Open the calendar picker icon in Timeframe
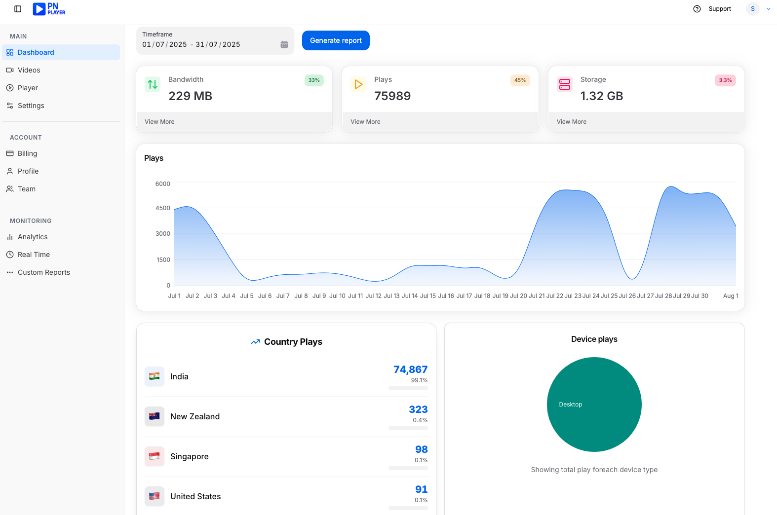The height and width of the screenshot is (515, 777). click(284, 44)
